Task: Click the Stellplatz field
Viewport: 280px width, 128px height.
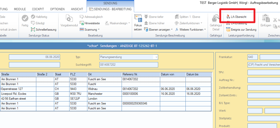Action: coord(264,118)
